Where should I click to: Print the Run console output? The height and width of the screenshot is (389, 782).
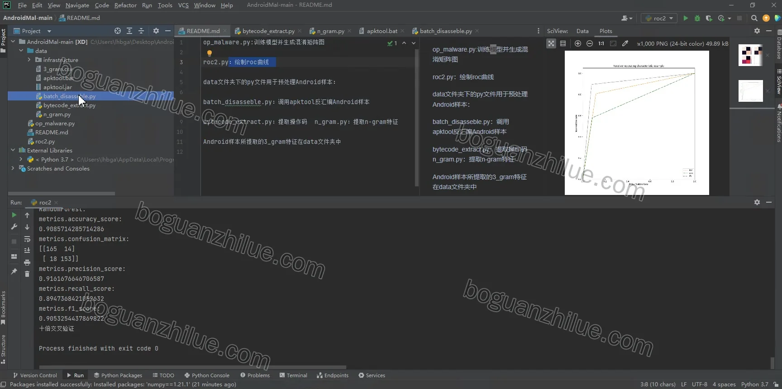pyautogui.click(x=27, y=262)
